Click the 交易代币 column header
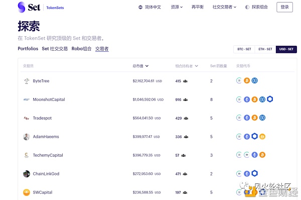The height and width of the screenshot is (200, 301). (x=243, y=66)
